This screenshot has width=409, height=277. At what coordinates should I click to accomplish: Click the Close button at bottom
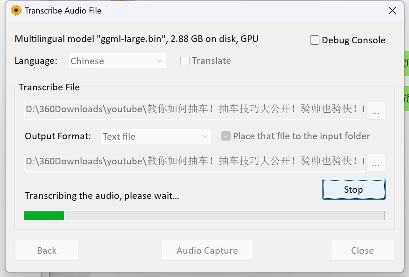pyautogui.click(x=363, y=250)
